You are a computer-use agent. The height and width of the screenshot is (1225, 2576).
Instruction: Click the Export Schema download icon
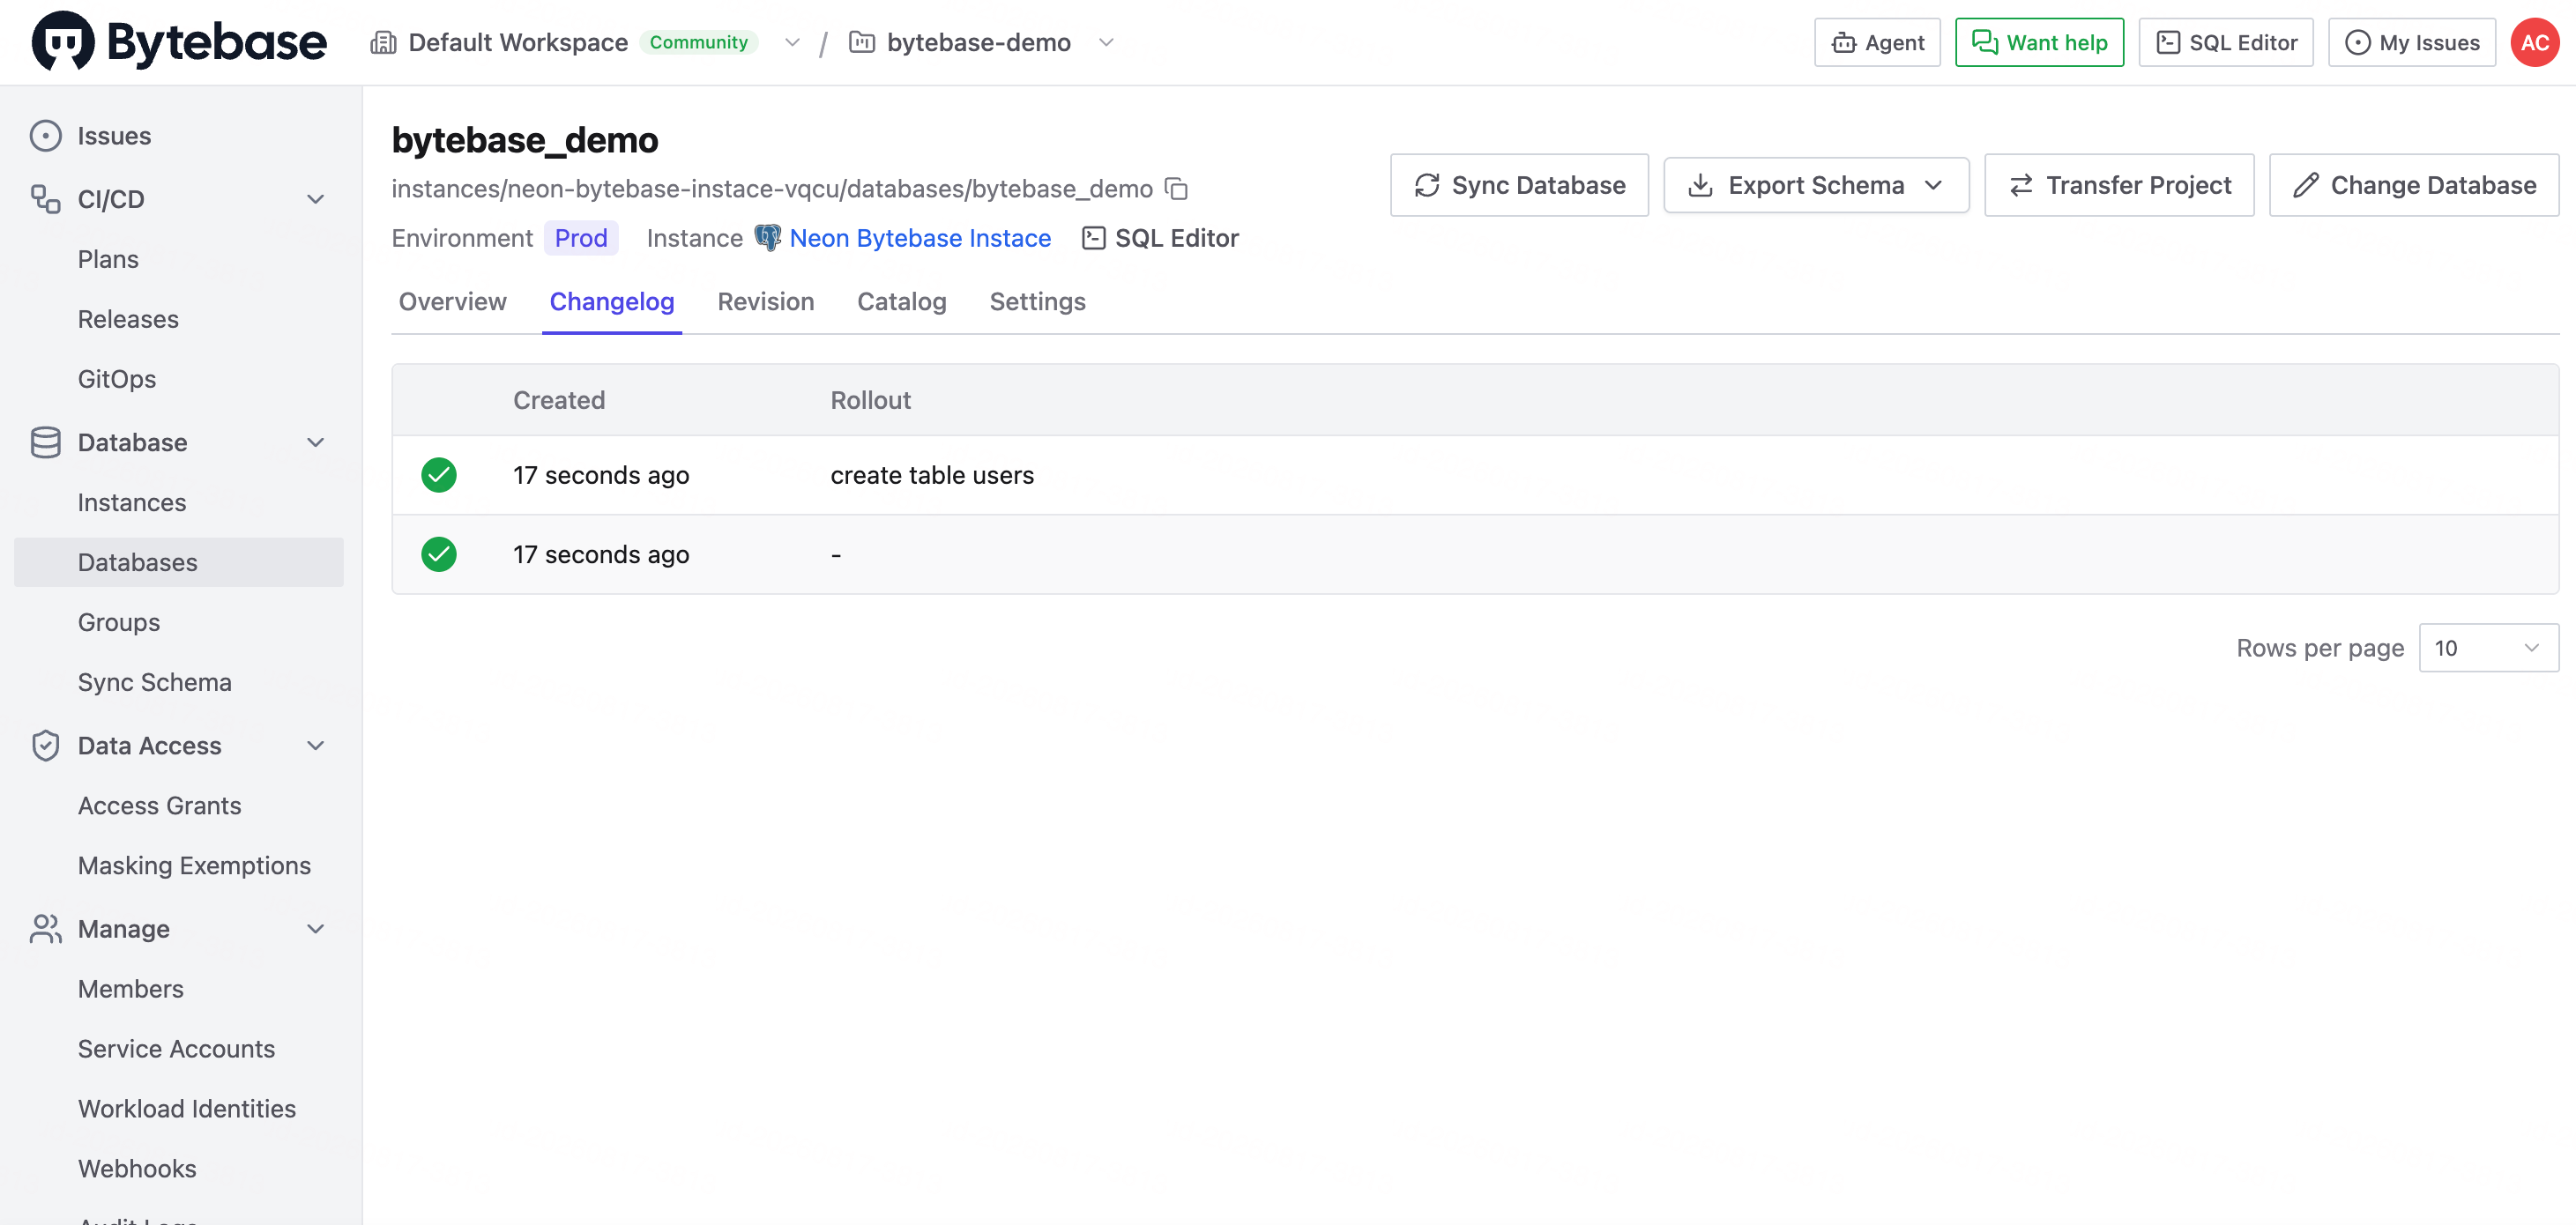click(1700, 185)
